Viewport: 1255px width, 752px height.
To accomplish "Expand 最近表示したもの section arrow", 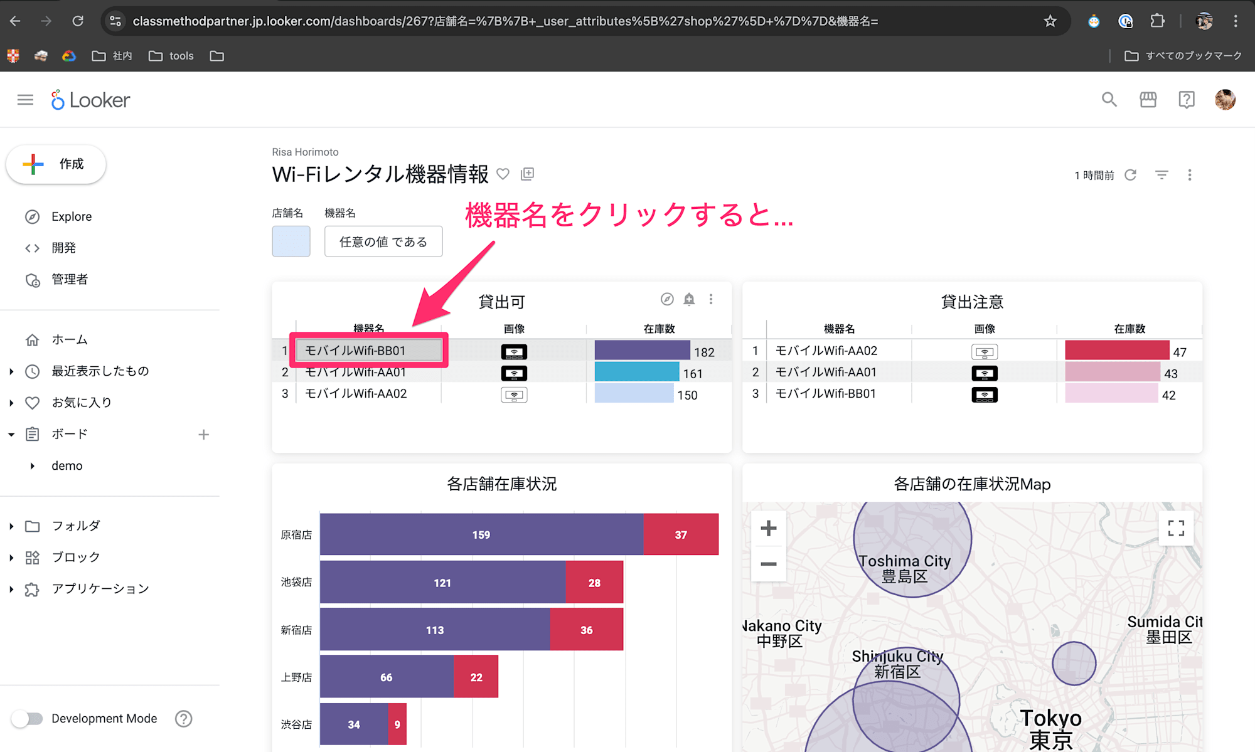I will 11,371.
